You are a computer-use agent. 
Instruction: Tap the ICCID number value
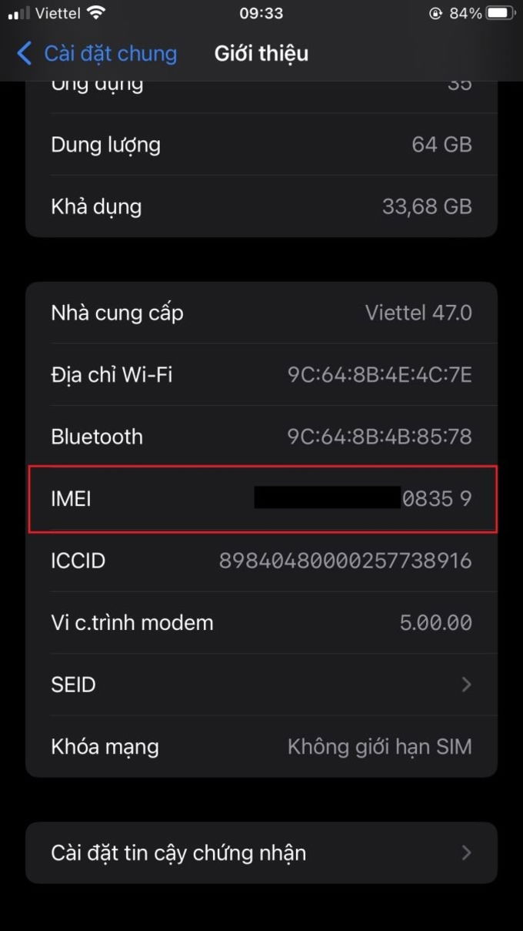pyautogui.click(x=345, y=561)
